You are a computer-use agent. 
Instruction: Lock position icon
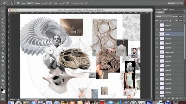(x=167, y=21)
